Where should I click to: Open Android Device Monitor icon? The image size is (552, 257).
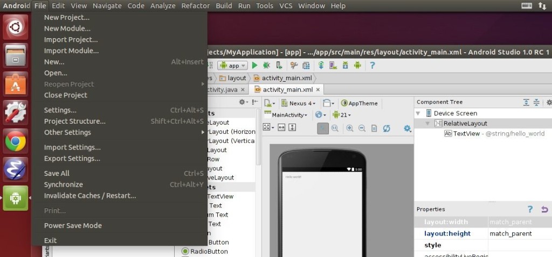(358, 65)
